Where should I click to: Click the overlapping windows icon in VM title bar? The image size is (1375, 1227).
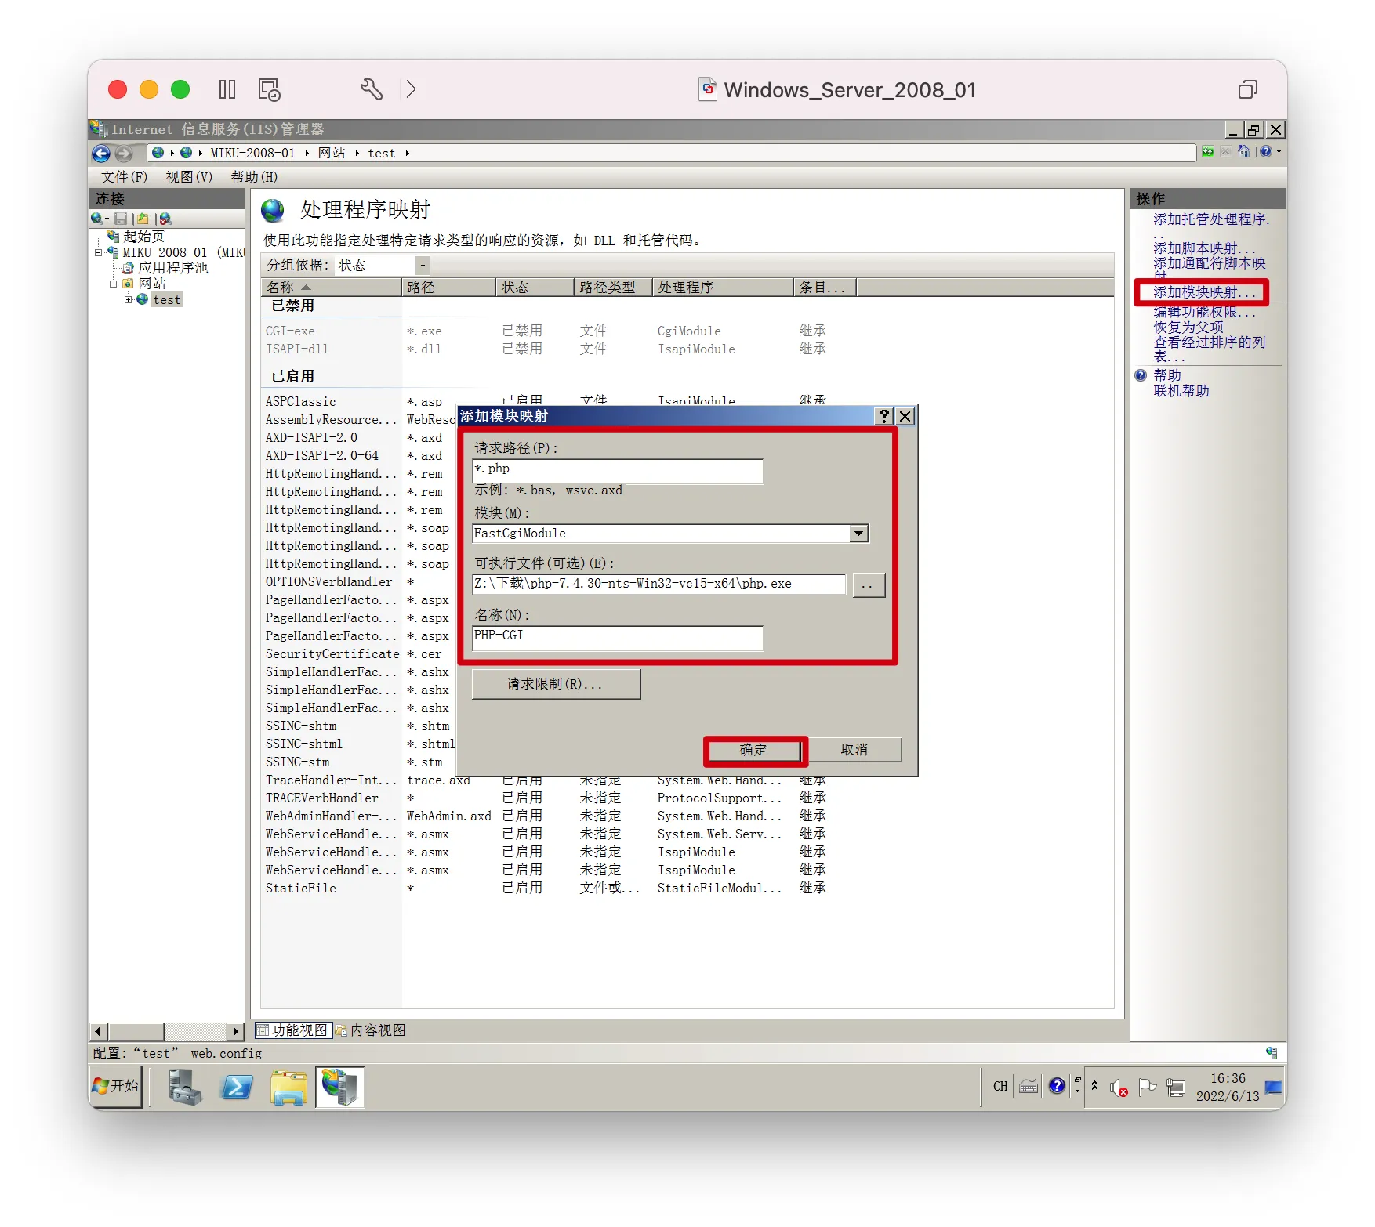click(x=1247, y=89)
